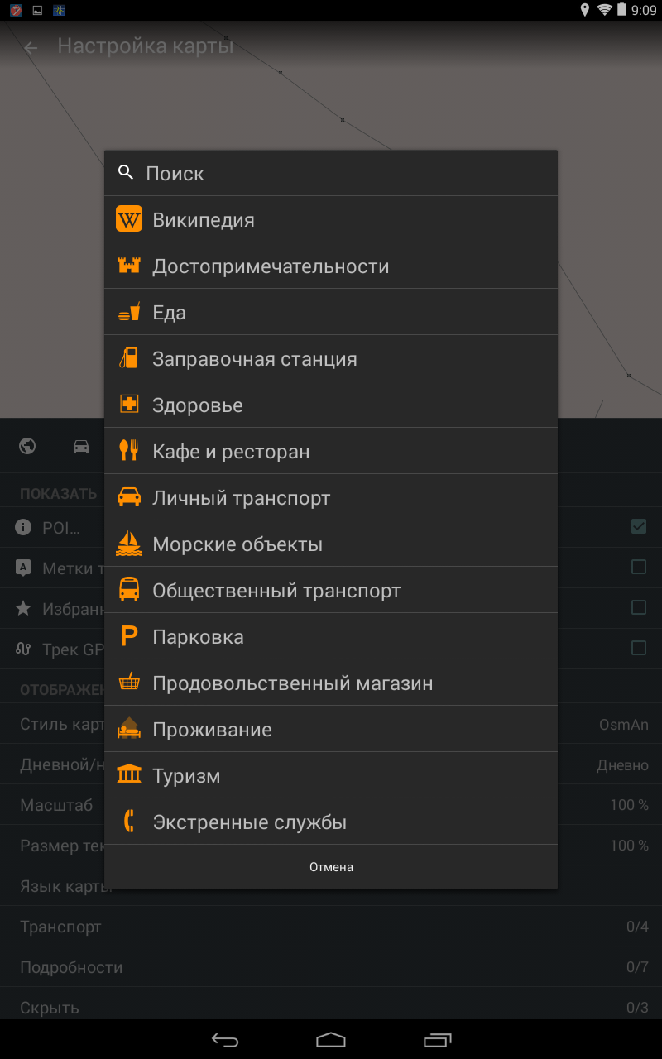Tap the castle icon for Достопримечательности

tap(129, 266)
